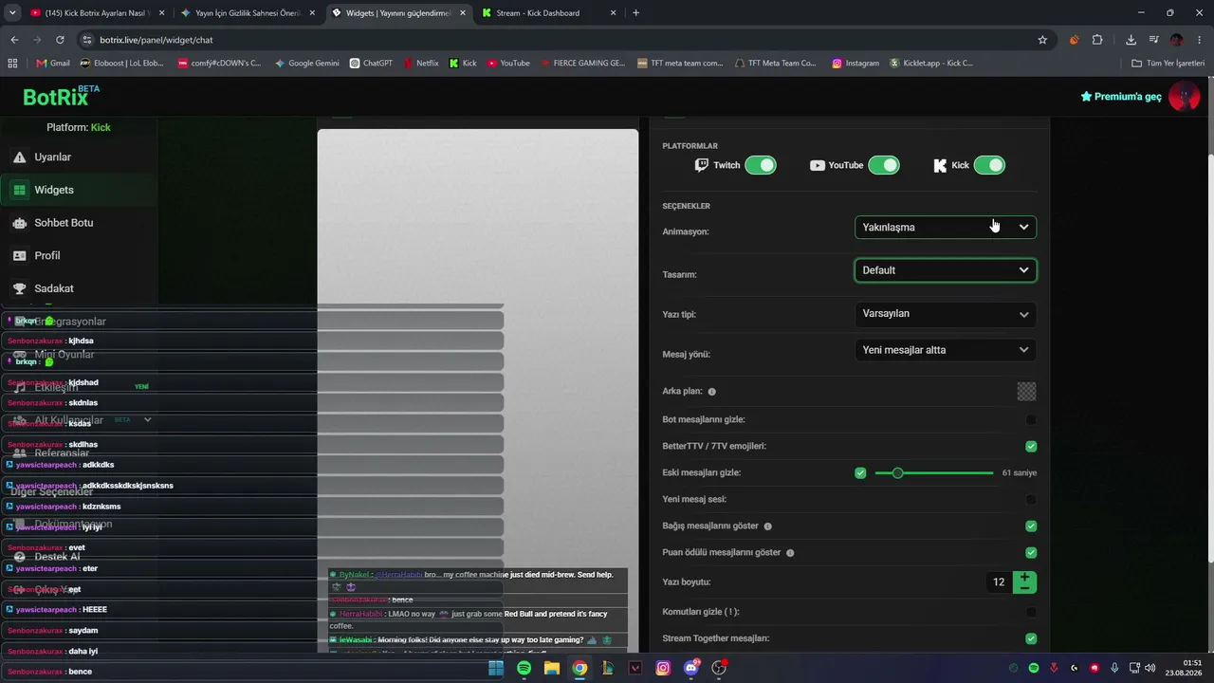
Task: Open the Mesaj yönü dropdown
Action: [946, 350]
